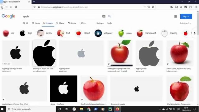Open Cortana circle on taskbar
The height and width of the screenshot is (112, 199).
(x=60, y=109)
